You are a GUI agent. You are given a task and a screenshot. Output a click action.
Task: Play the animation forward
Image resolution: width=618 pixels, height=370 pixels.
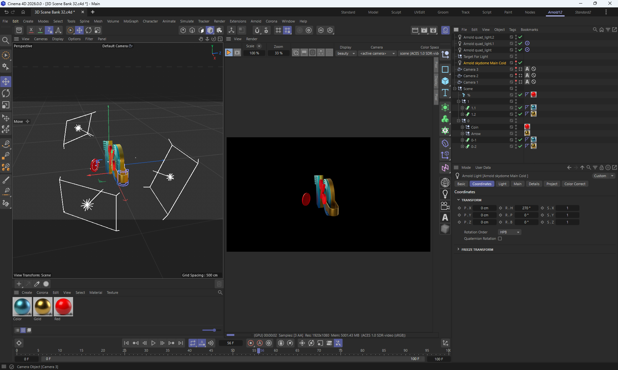[x=153, y=343]
